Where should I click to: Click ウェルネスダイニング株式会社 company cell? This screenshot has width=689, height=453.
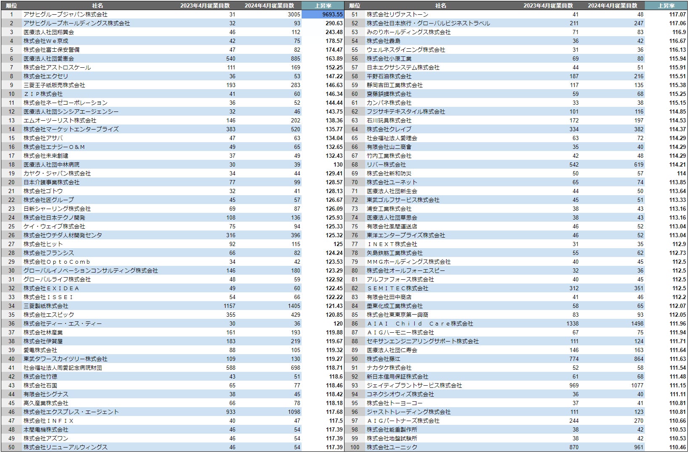[406, 50]
